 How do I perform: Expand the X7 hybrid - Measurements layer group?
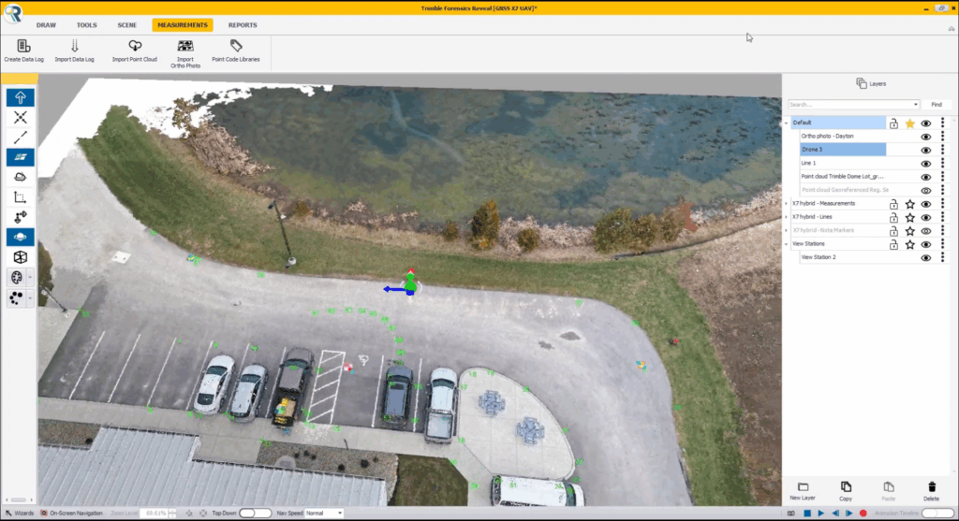point(787,203)
